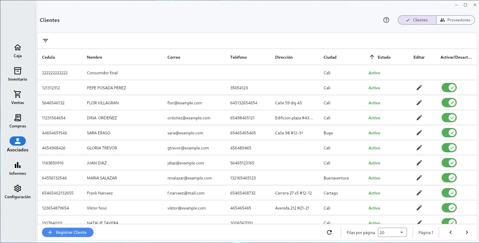Open the Informes bar chart section
Viewport: 479px width, 243px height.
18,168
